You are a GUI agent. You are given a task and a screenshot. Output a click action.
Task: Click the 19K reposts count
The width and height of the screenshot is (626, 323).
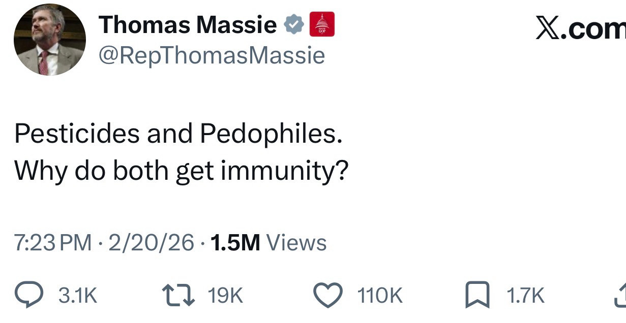[226, 296]
